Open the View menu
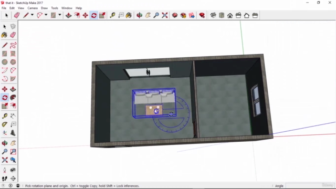 point(21,8)
